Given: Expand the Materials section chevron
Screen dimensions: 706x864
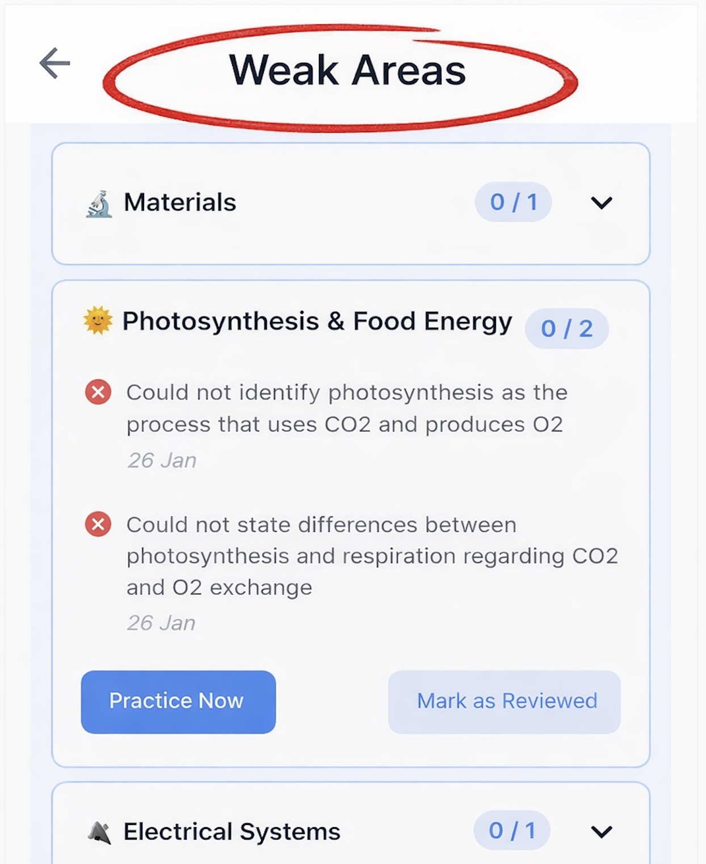Looking at the screenshot, I should pos(601,202).
